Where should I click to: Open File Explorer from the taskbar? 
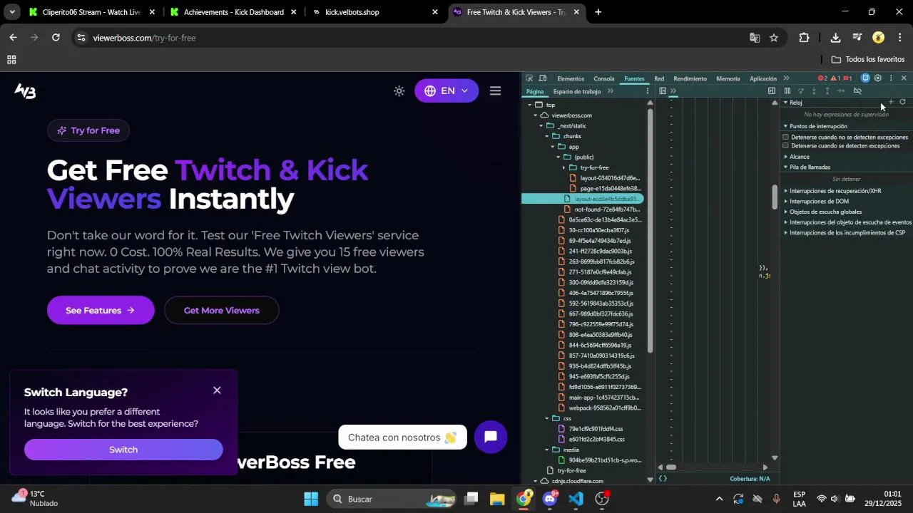497,499
